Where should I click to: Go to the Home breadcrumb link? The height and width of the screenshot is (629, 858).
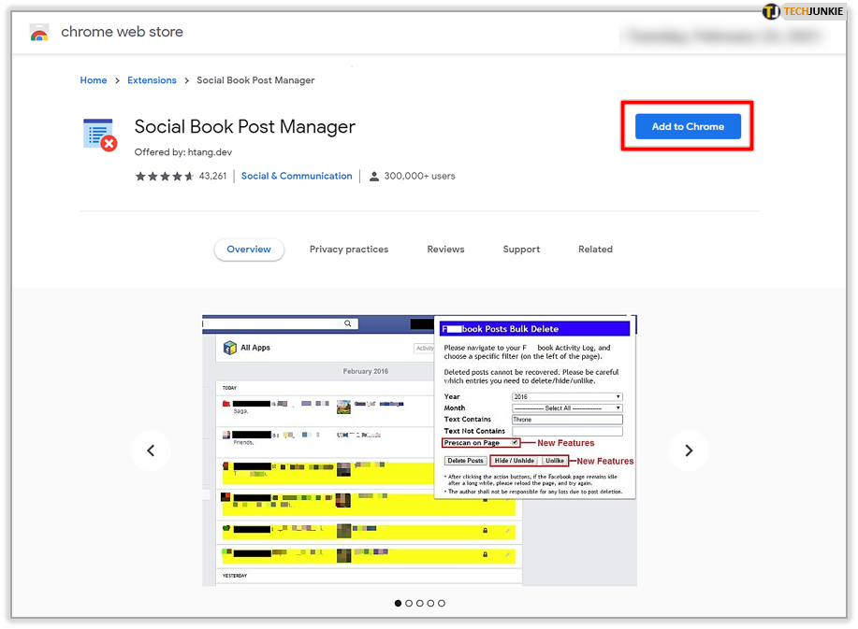coord(94,80)
